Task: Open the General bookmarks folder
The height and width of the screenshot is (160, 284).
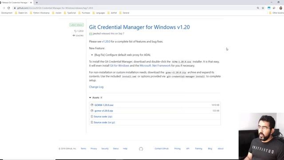Action: tap(124, 13)
